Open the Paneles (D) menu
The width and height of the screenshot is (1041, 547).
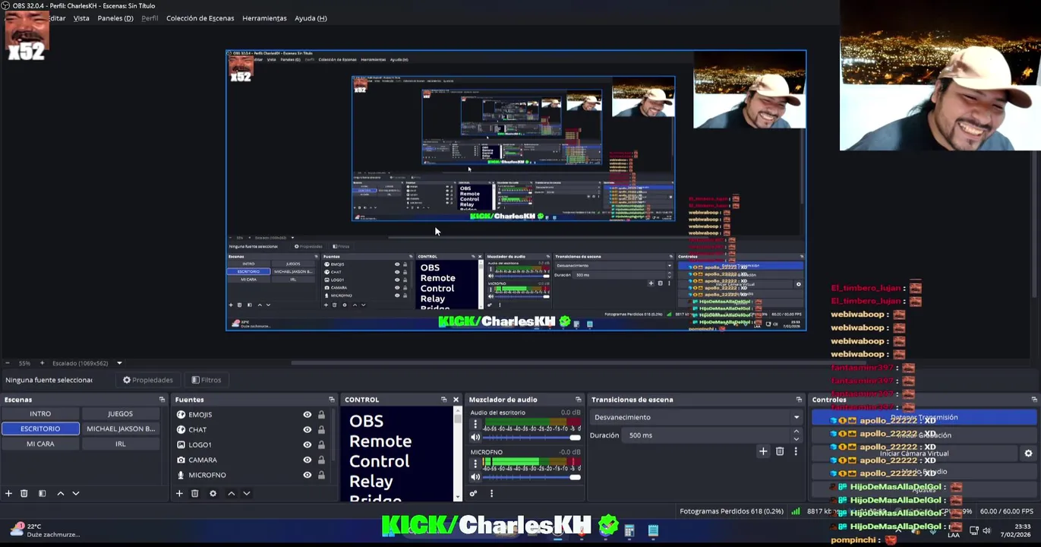115,18
